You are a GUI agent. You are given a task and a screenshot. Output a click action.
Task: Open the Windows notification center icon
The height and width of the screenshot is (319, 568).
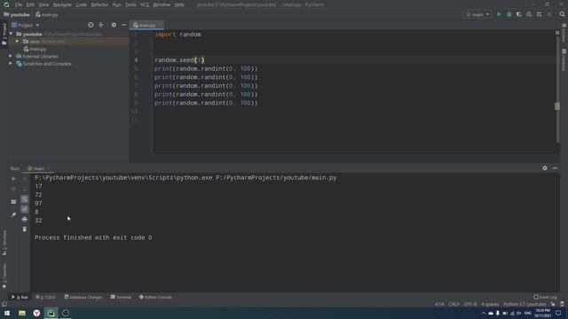pos(558,313)
